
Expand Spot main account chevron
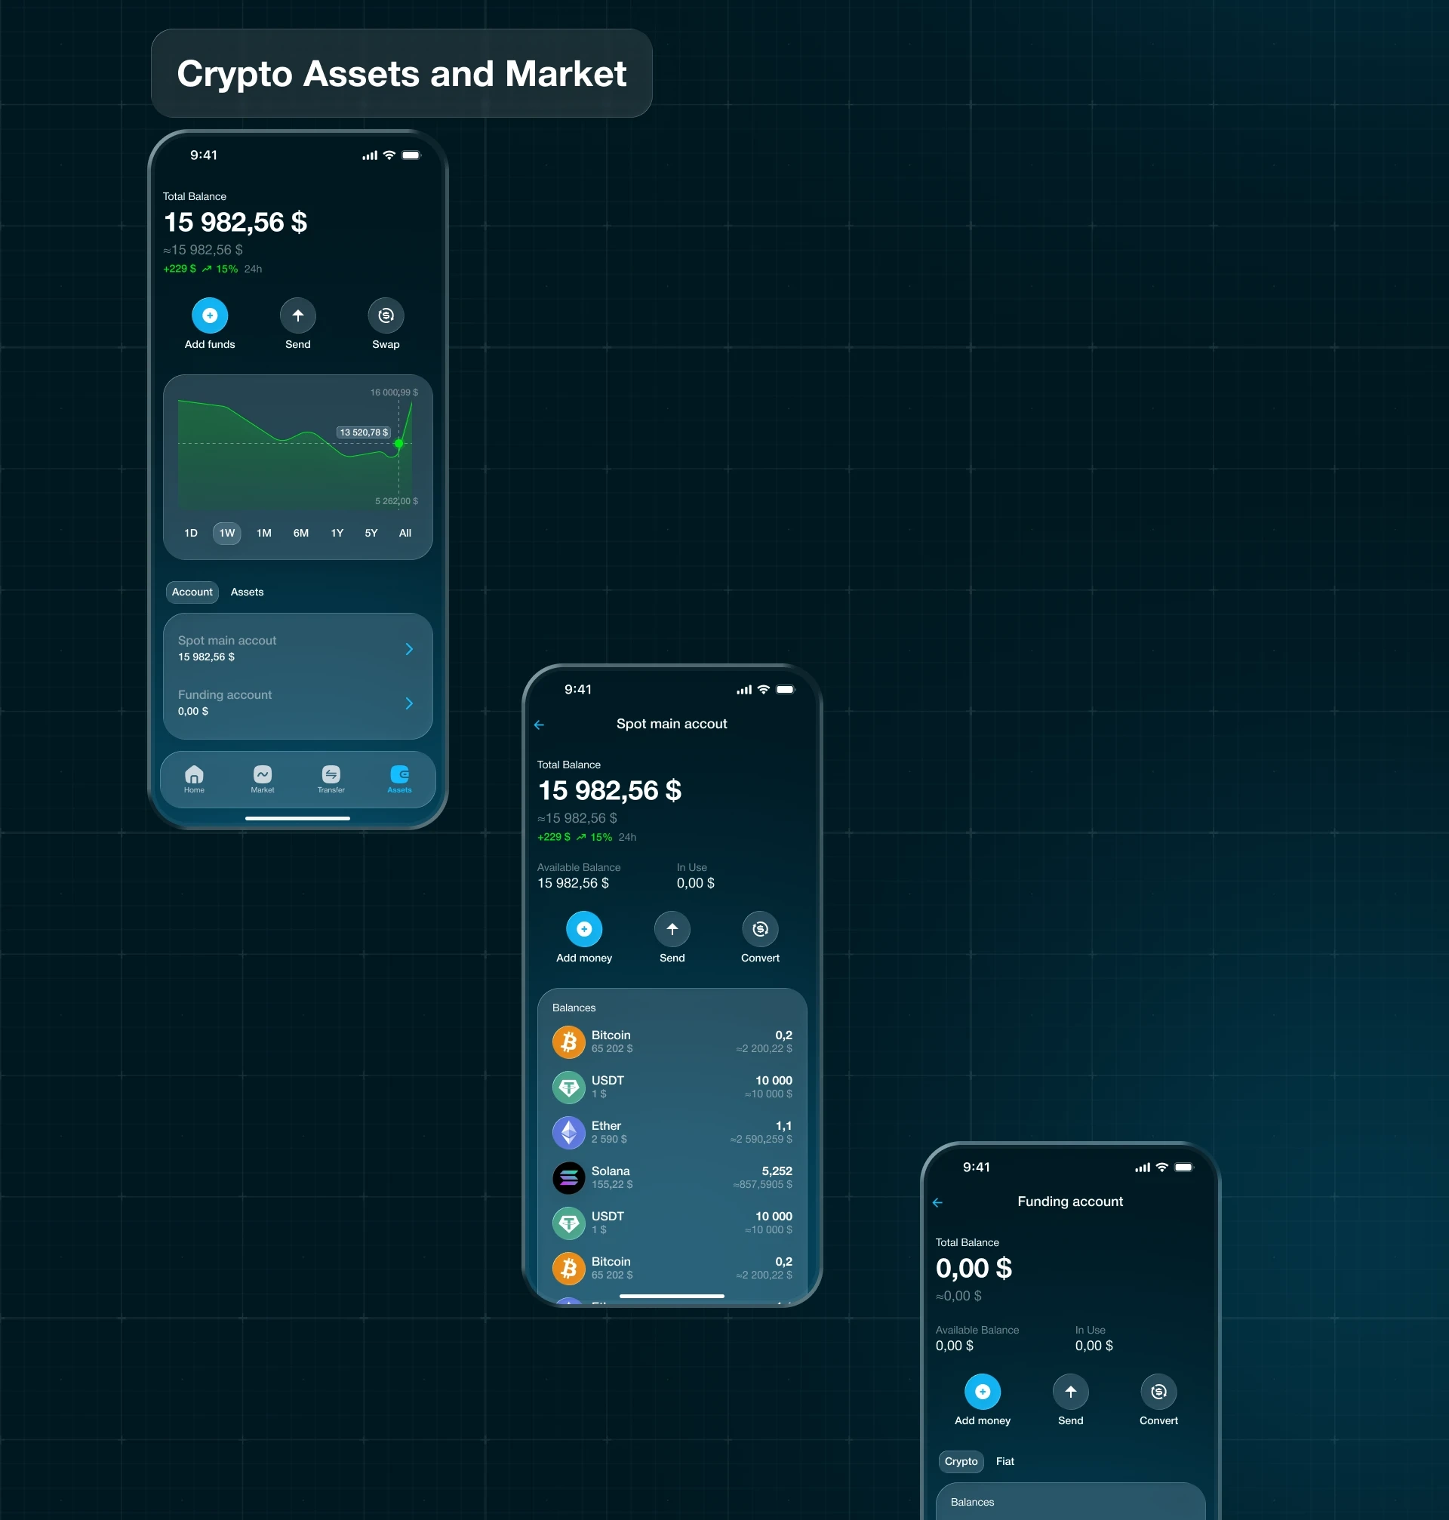408,649
